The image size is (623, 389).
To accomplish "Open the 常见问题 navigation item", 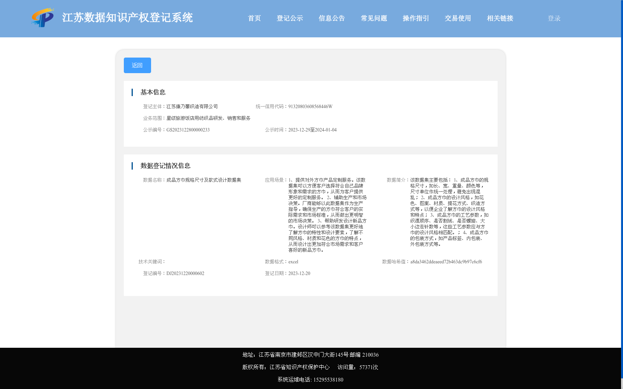I will (x=373, y=18).
